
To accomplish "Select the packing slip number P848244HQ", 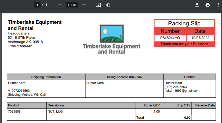I will click(170, 38).
